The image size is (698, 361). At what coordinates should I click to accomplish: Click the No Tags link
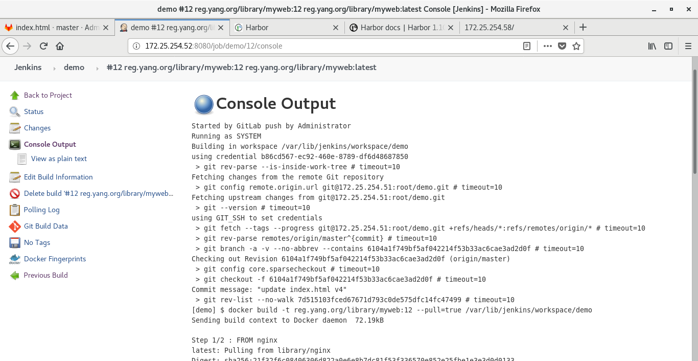(x=37, y=242)
